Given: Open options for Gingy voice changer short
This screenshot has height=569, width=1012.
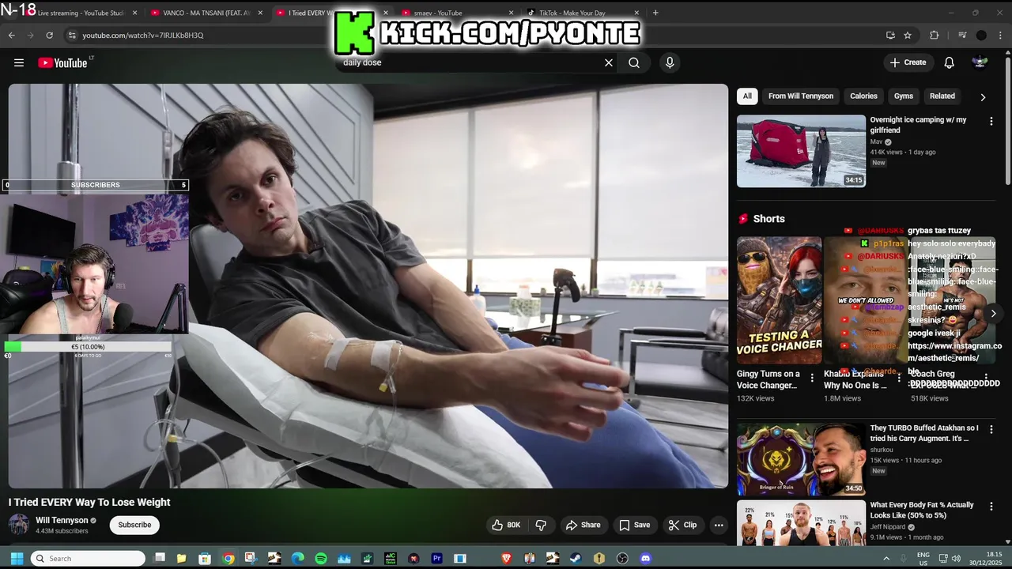Looking at the screenshot, I should point(812,378).
